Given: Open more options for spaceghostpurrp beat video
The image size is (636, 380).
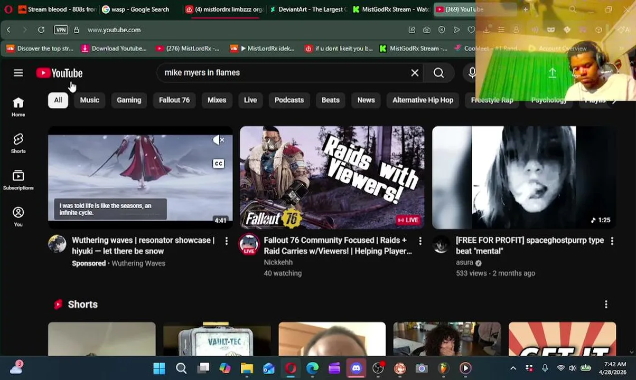Looking at the screenshot, I should pos(612,241).
